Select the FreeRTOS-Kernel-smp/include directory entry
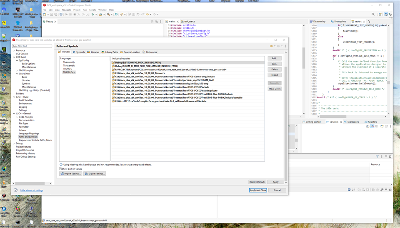This screenshot has width=400, height=228. tap(188, 77)
